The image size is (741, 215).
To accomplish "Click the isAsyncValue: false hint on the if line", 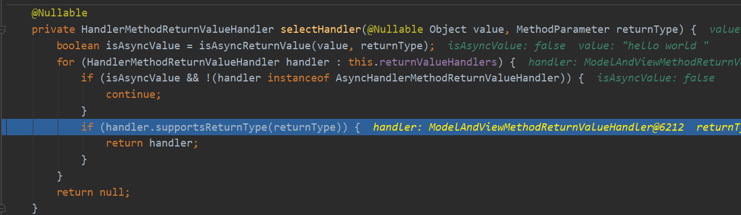I will point(656,78).
